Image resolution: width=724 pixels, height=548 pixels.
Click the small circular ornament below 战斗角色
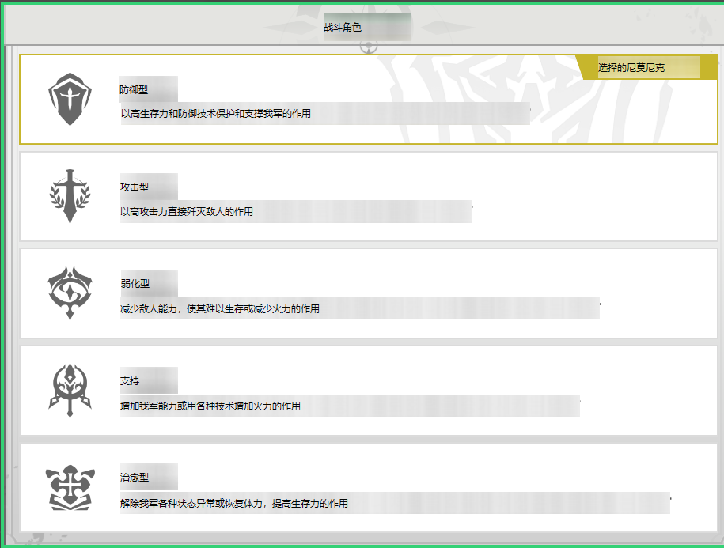click(x=369, y=47)
